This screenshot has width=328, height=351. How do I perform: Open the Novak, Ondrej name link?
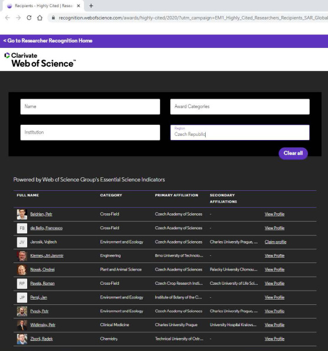pos(43,269)
